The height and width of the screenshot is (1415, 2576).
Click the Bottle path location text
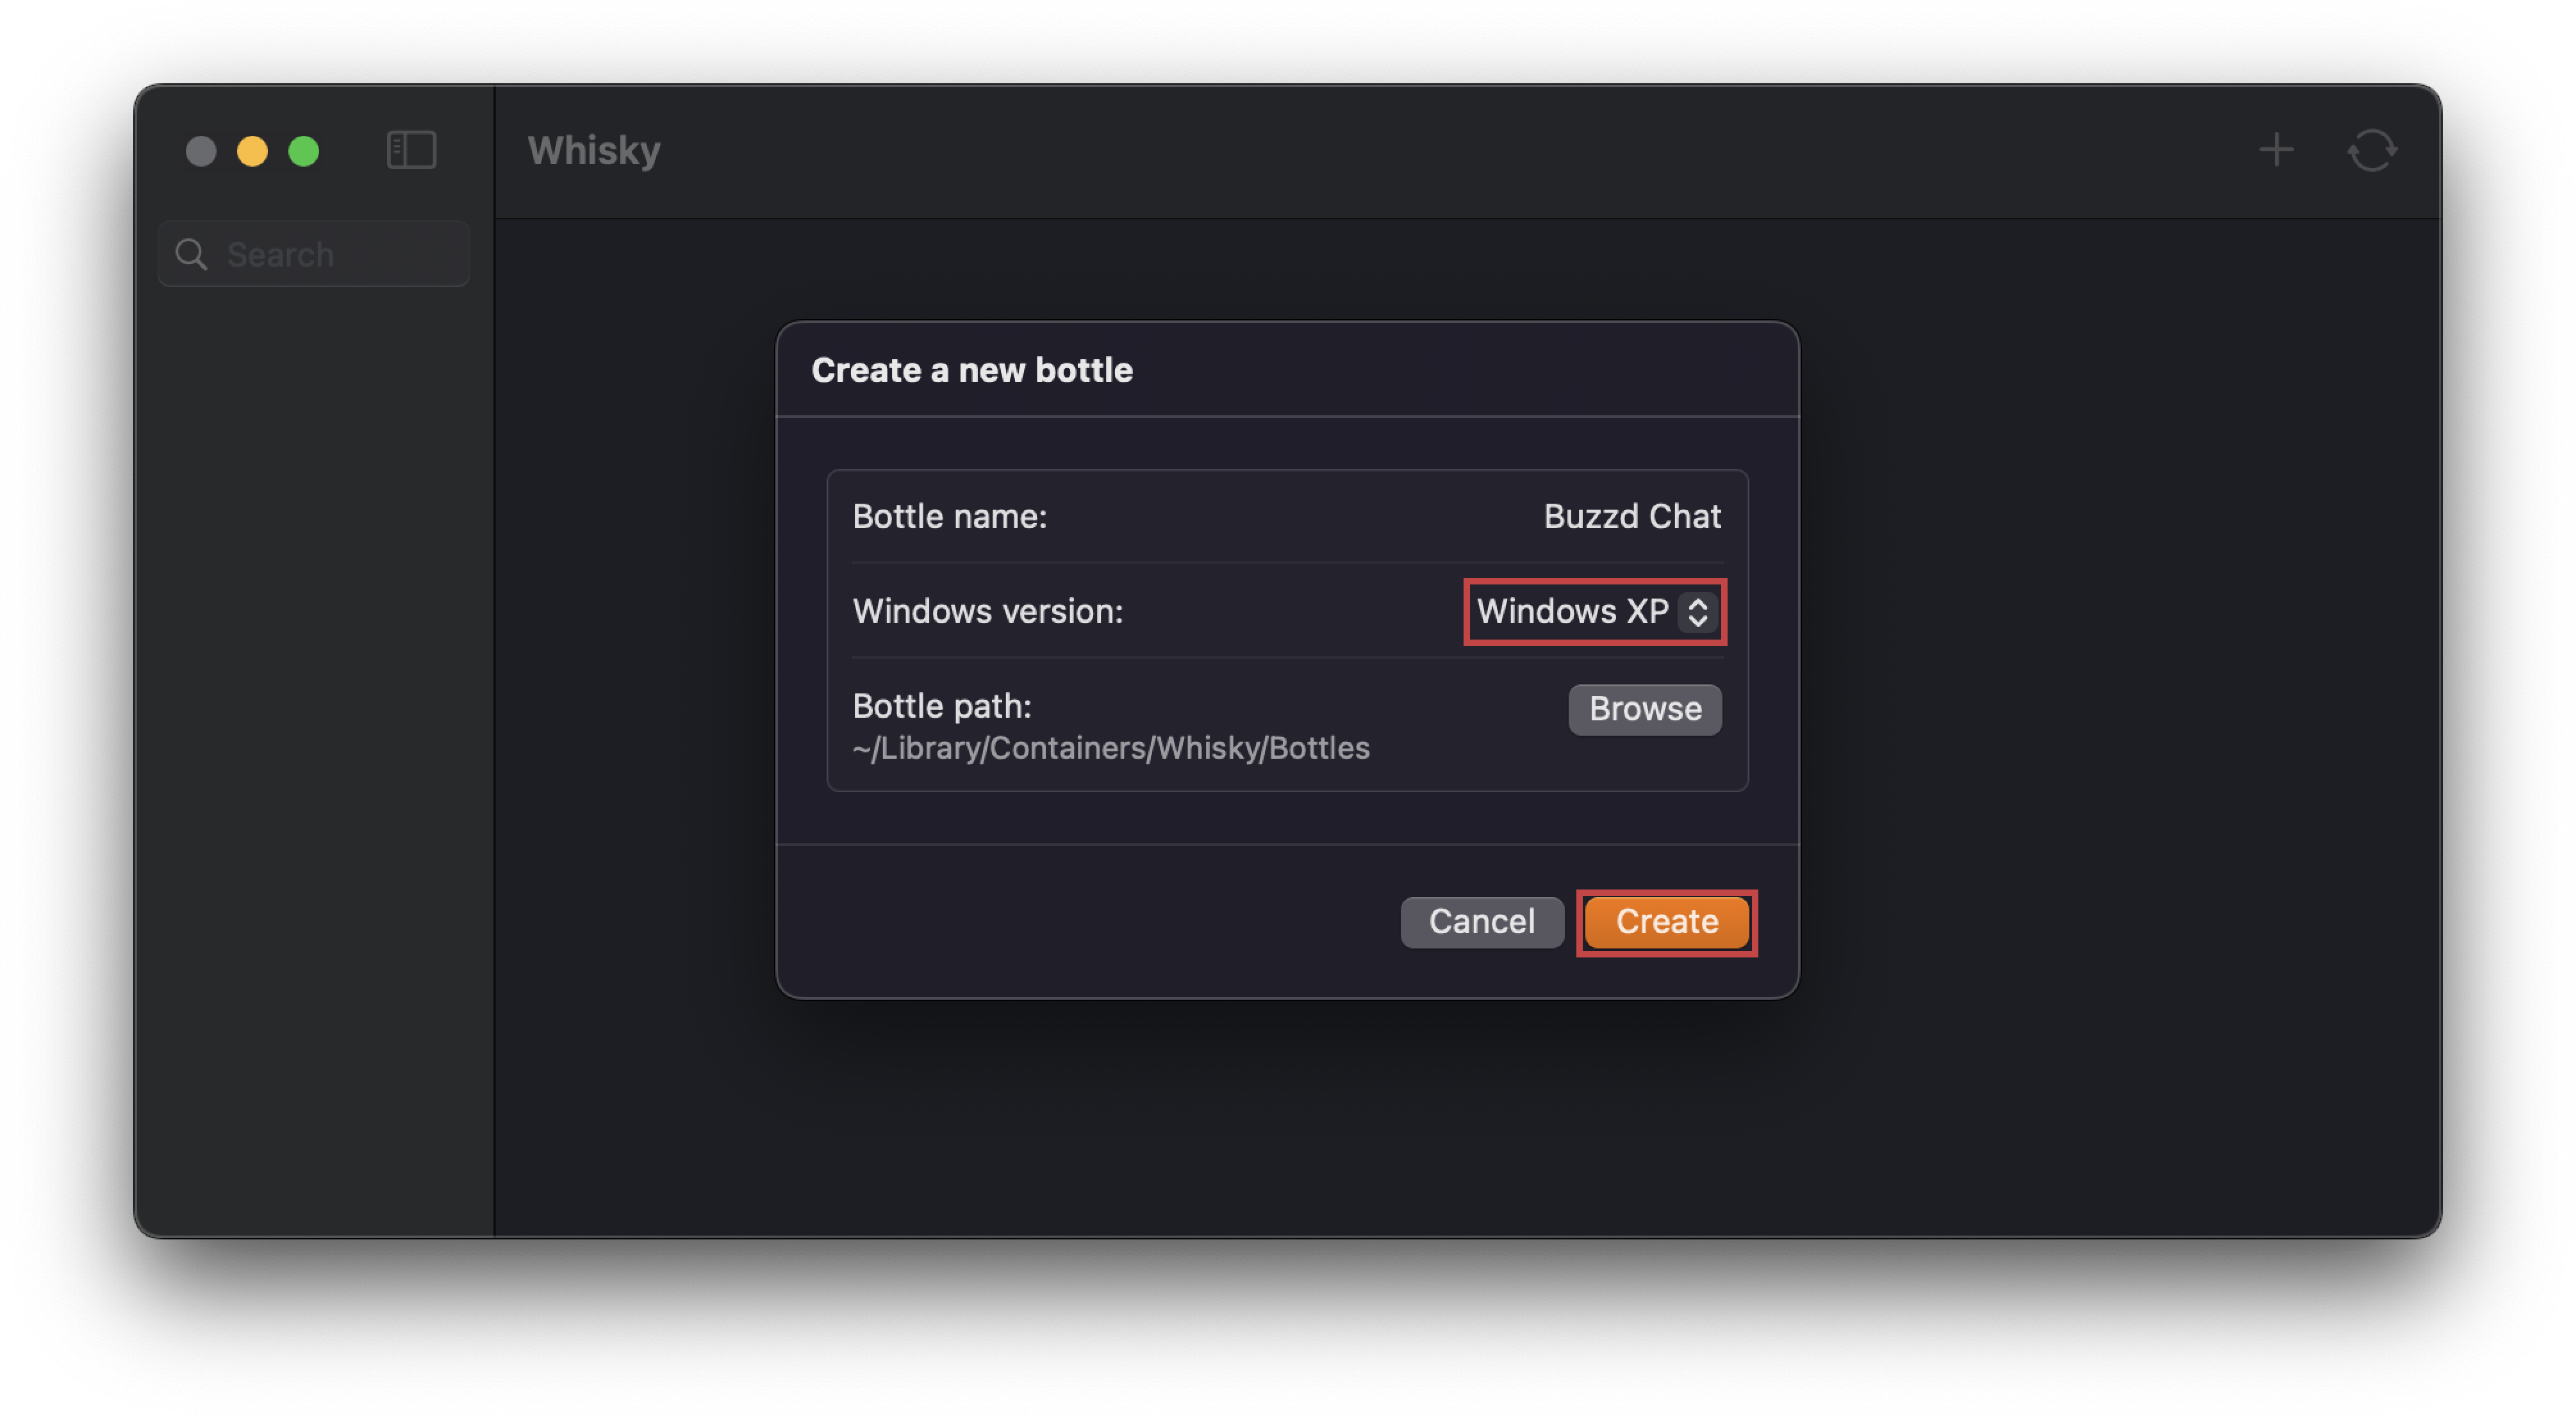tap(1110, 748)
